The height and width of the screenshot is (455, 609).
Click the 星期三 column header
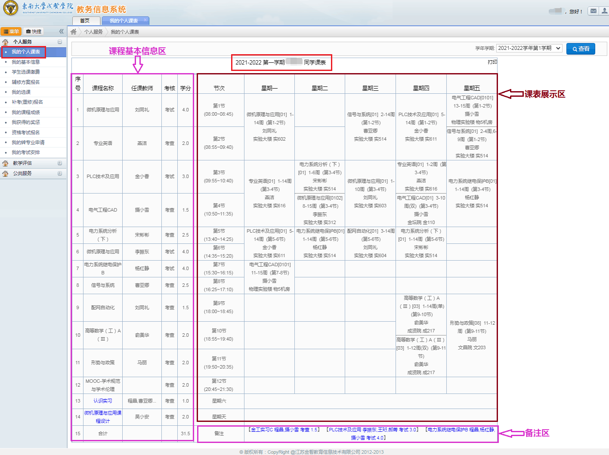[370, 88]
